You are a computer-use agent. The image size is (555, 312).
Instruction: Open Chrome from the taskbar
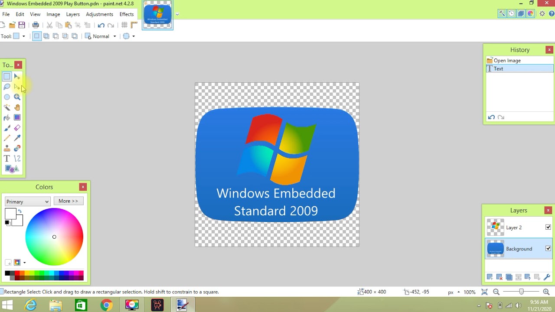click(106, 305)
